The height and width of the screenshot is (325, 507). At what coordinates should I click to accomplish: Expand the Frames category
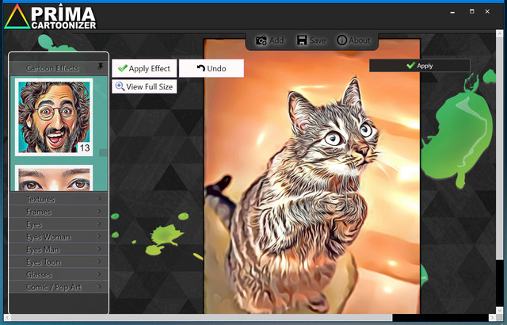pyautogui.click(x=59, y=212)
